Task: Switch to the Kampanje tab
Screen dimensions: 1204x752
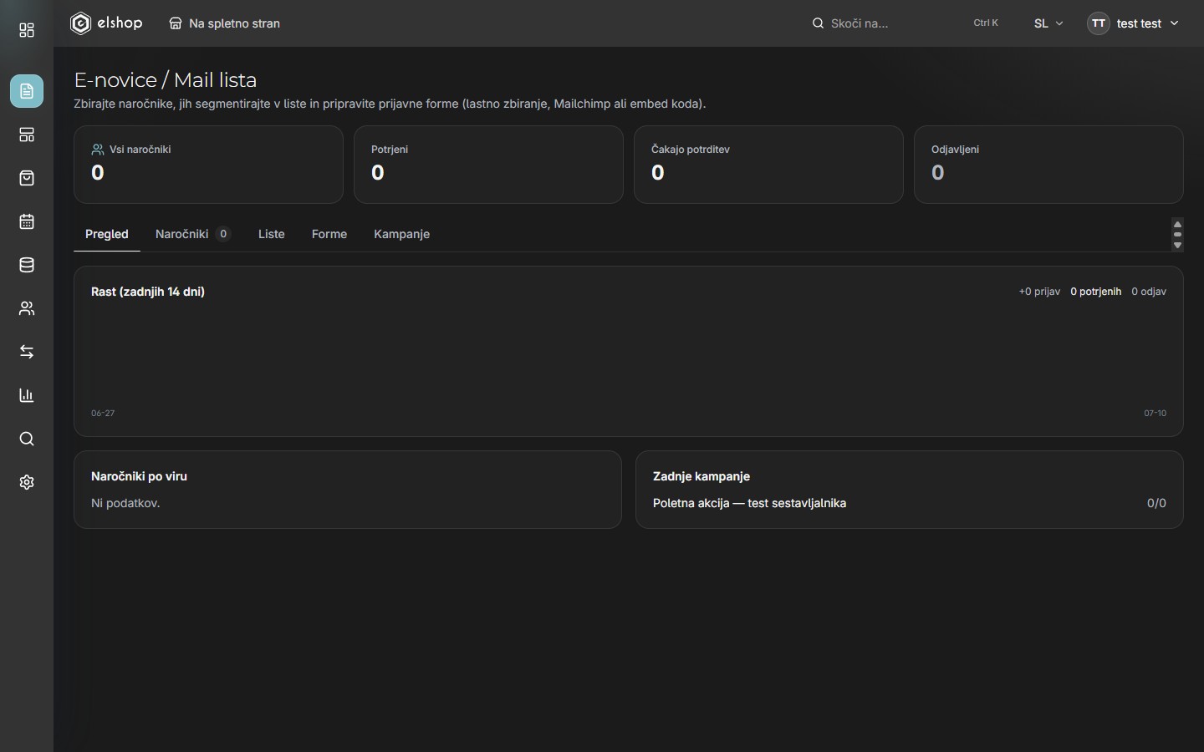Action: pyautogui.click(x=402, y=234)
